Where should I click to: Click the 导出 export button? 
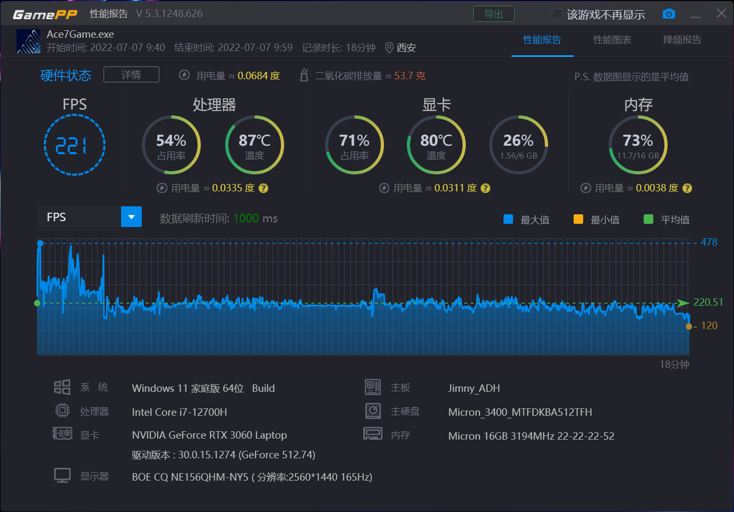[494, 14]
